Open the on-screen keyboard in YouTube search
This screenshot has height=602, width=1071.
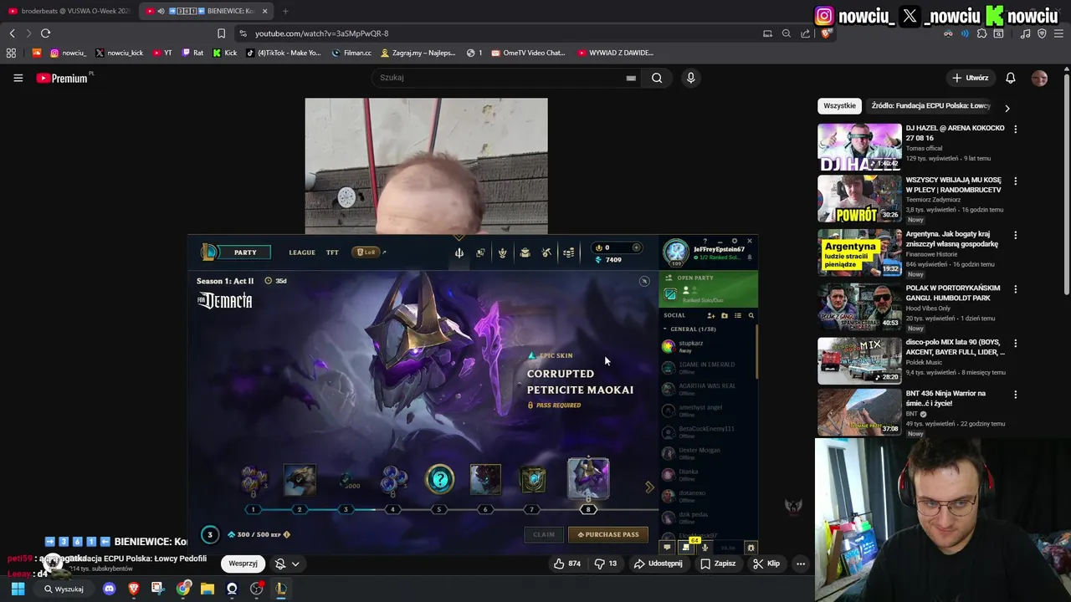[631, 78]
